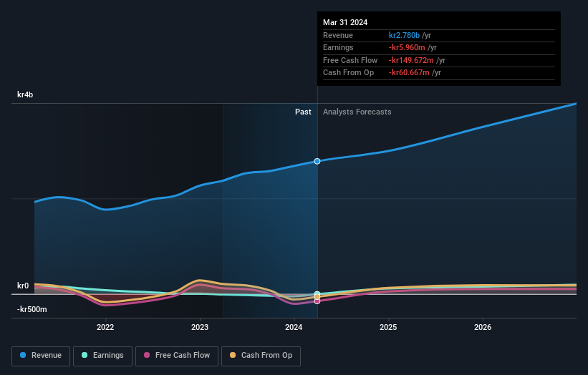Toggle the Free Cash Flow legend series
Viewport: 588px width, 375px height.
177,356
